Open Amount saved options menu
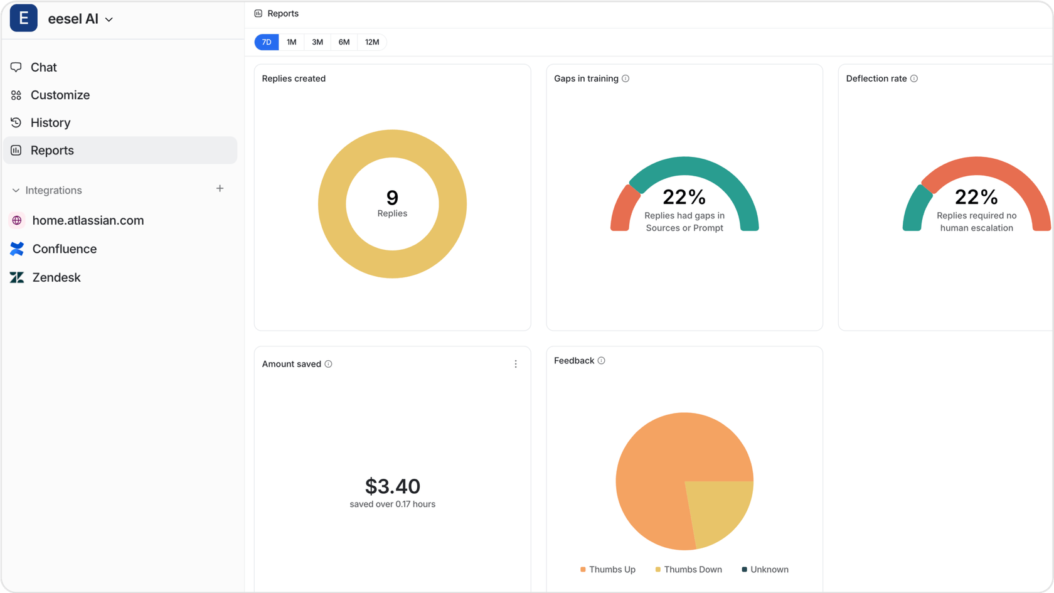 point(516,364)
